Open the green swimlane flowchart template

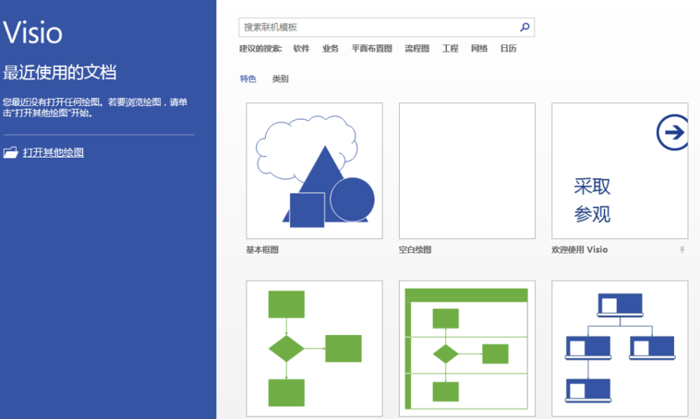coord(466,348)
